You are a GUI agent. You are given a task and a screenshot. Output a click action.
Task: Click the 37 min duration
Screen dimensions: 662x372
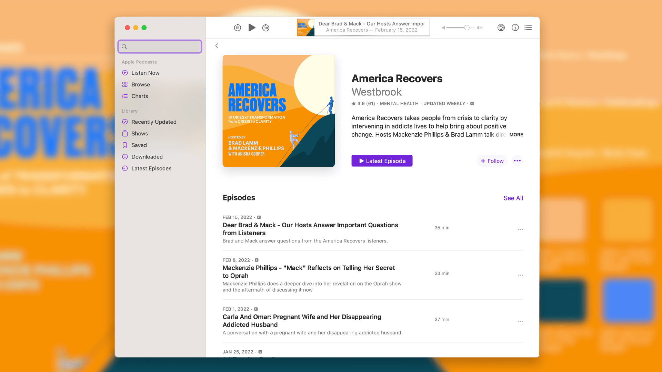point(442,320)
